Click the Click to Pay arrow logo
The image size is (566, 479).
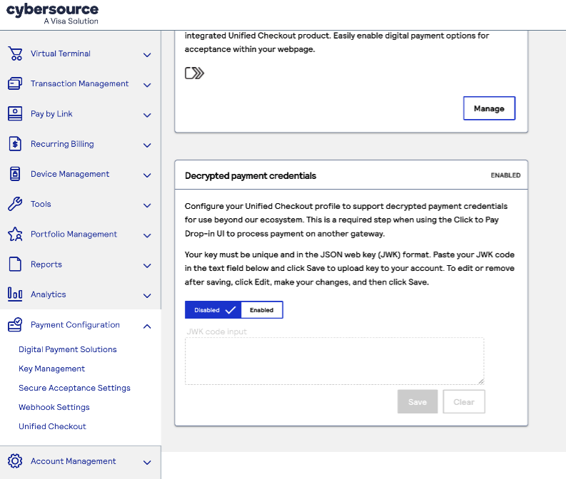pyautogui.click(x=194, y=73)
